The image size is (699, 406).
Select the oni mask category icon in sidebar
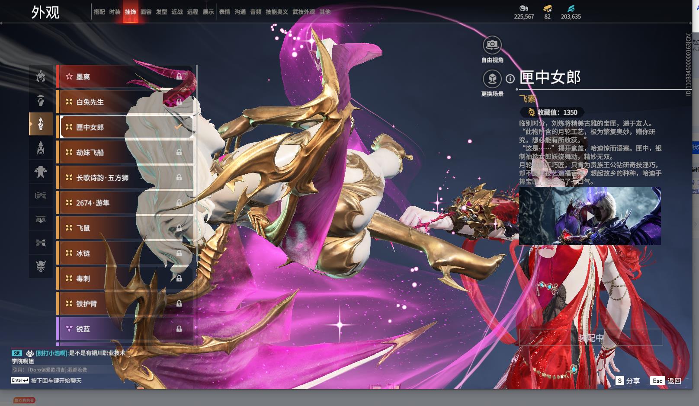coord(41,265)
